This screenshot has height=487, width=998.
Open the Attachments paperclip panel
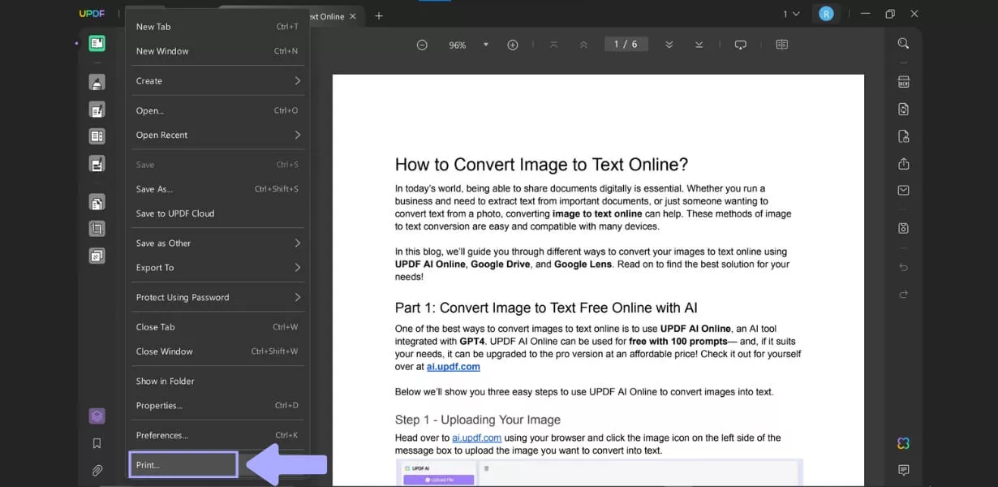[97, 470]
